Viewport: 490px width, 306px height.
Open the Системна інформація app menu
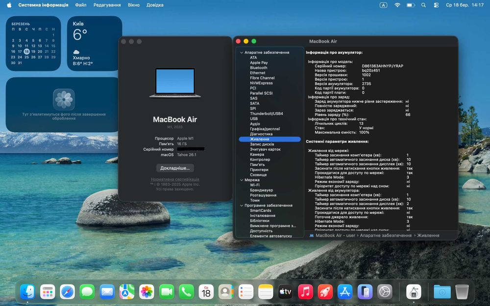pos(43,5)
